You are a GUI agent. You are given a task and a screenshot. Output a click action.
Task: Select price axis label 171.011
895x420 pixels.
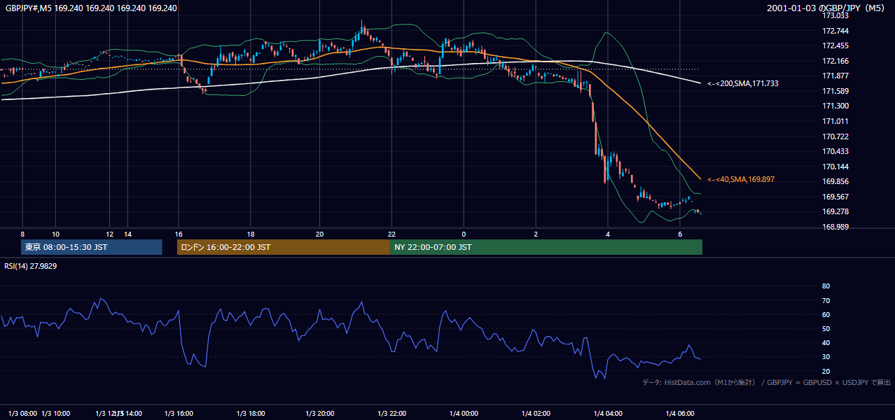pyautogui.click(x=834, y=121)
